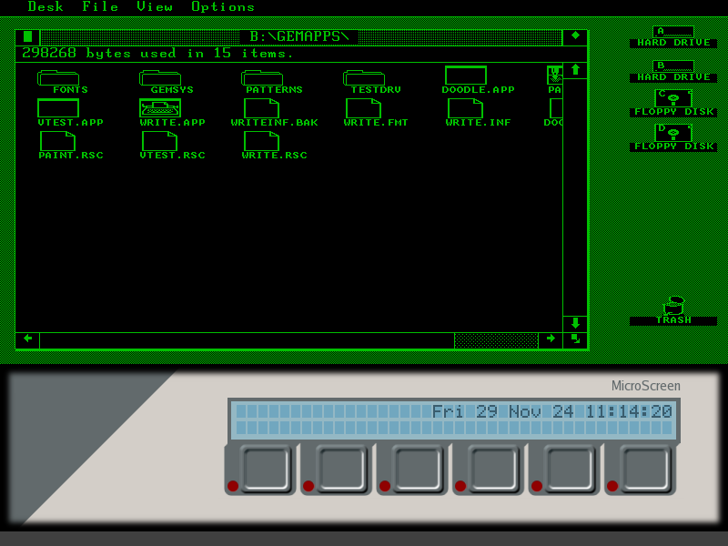Open the Options menu
The height and width of the screenshot is (546, 728).
click(223, 7)
